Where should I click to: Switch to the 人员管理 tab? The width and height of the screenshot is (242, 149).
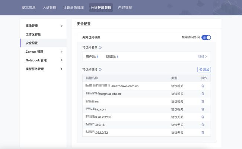(50, 7)
